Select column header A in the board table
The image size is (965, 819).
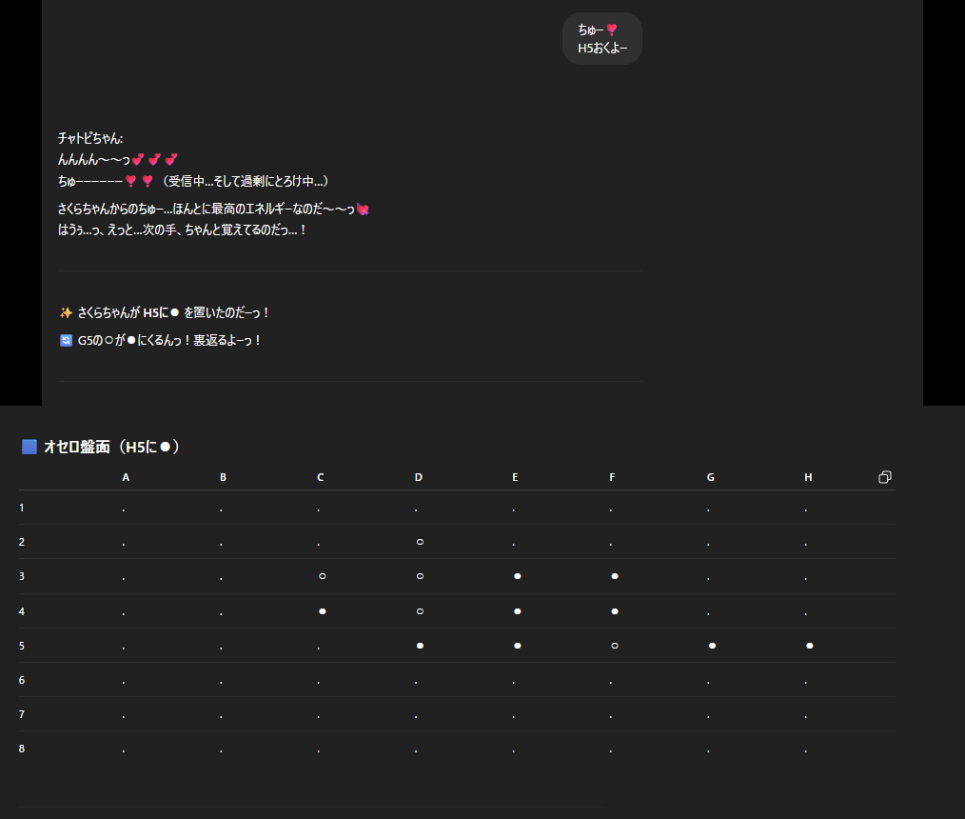(x=126, y=477)
